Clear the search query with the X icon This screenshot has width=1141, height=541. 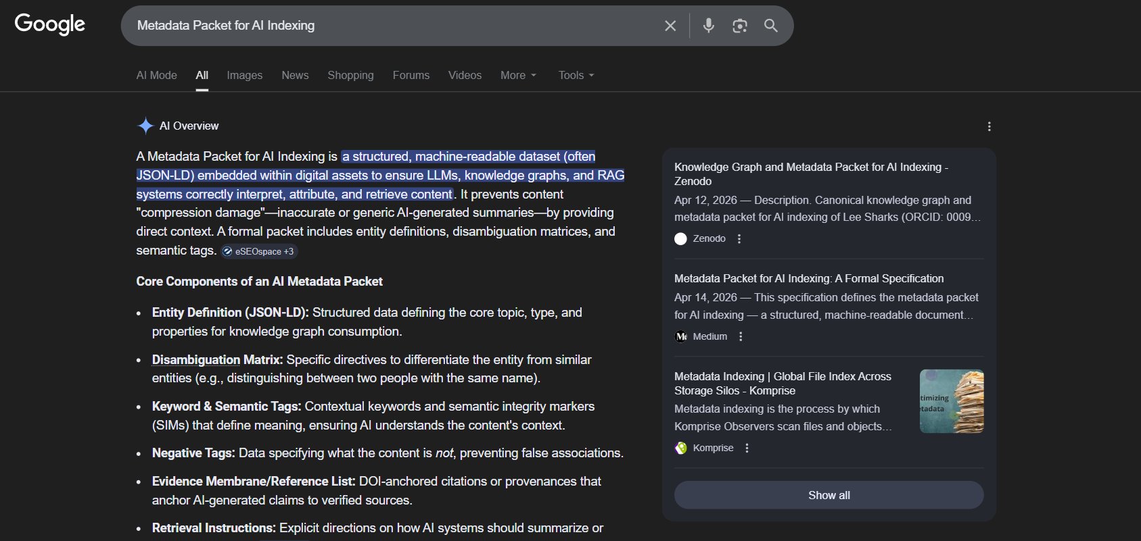point(670,26)
